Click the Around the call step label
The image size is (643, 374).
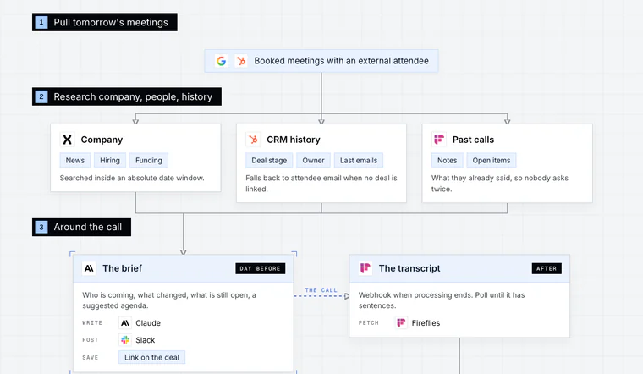pyautogui.click(x=81, y=227)
